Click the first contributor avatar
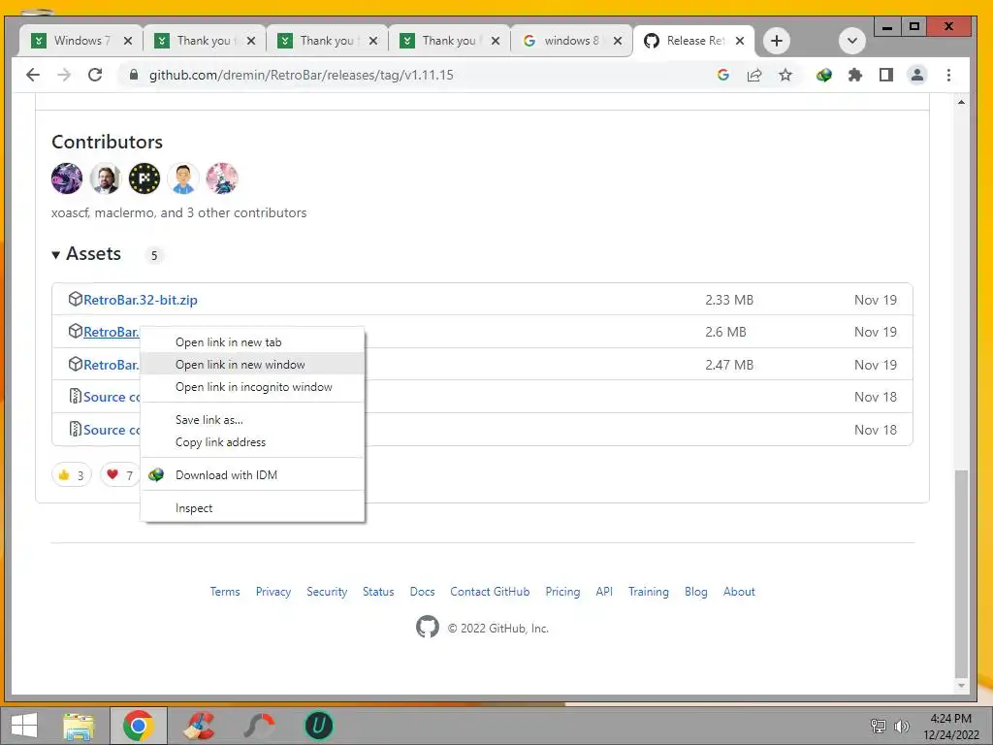The width and height of the screenshot is (993, 745). click(67, 178)
